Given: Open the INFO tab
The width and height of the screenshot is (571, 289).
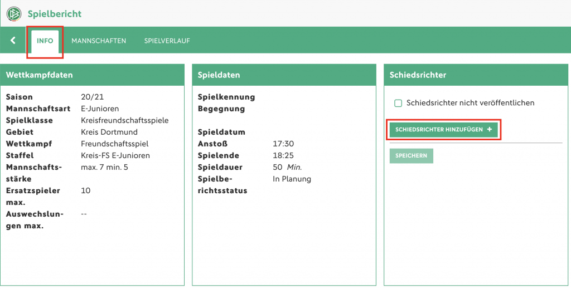Looking at the screenshot, I should coord(45,41).
